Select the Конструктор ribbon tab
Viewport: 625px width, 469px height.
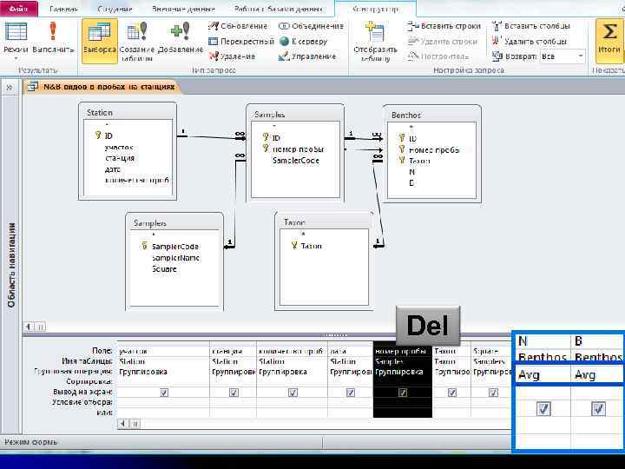[376, 9]
